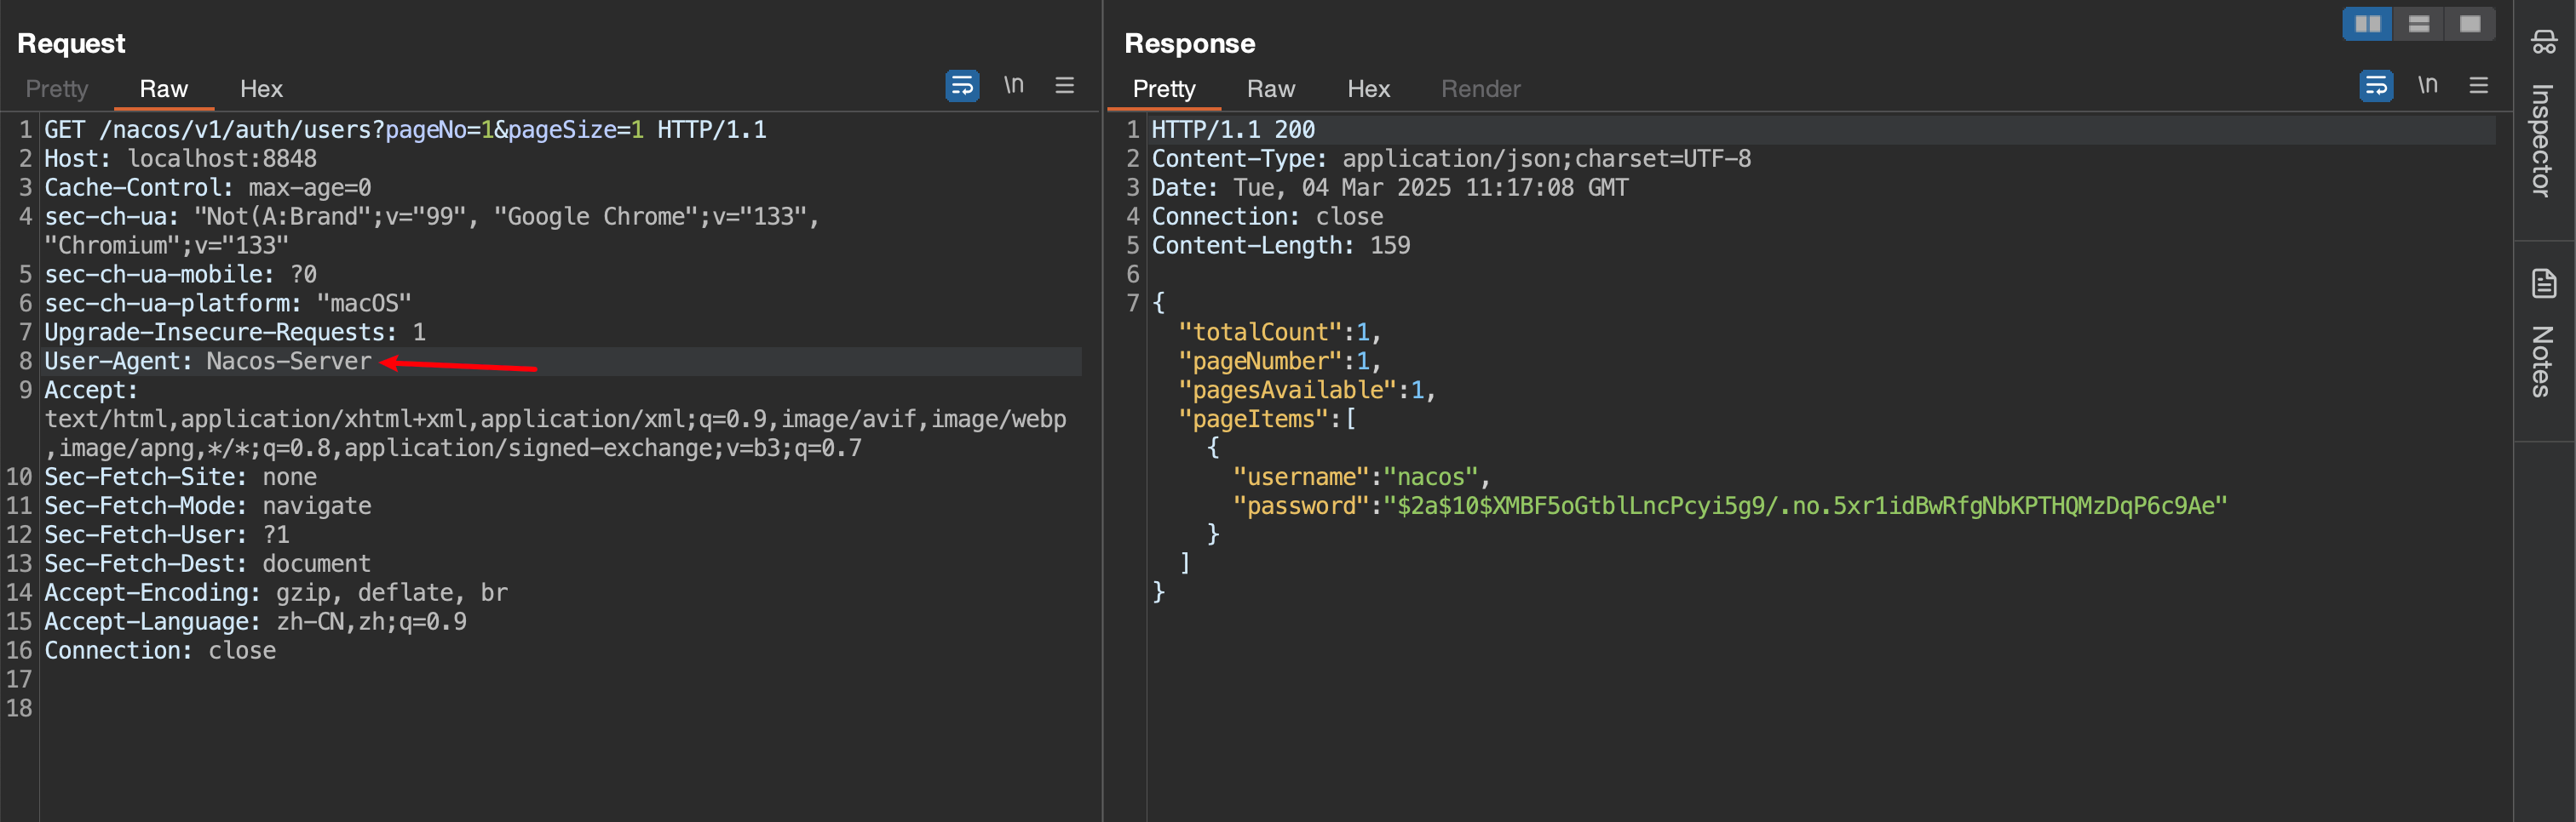Click the "pageItems" JSON key

coord(1253,420)
